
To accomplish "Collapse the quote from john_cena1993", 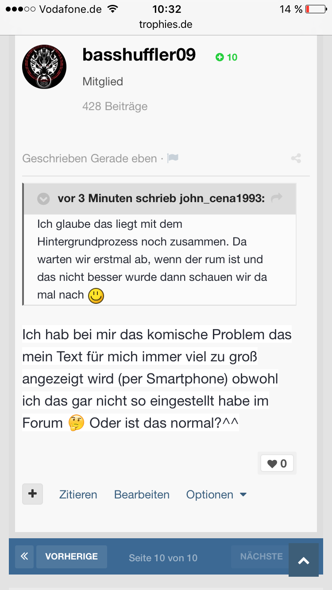I will (43, 199).
